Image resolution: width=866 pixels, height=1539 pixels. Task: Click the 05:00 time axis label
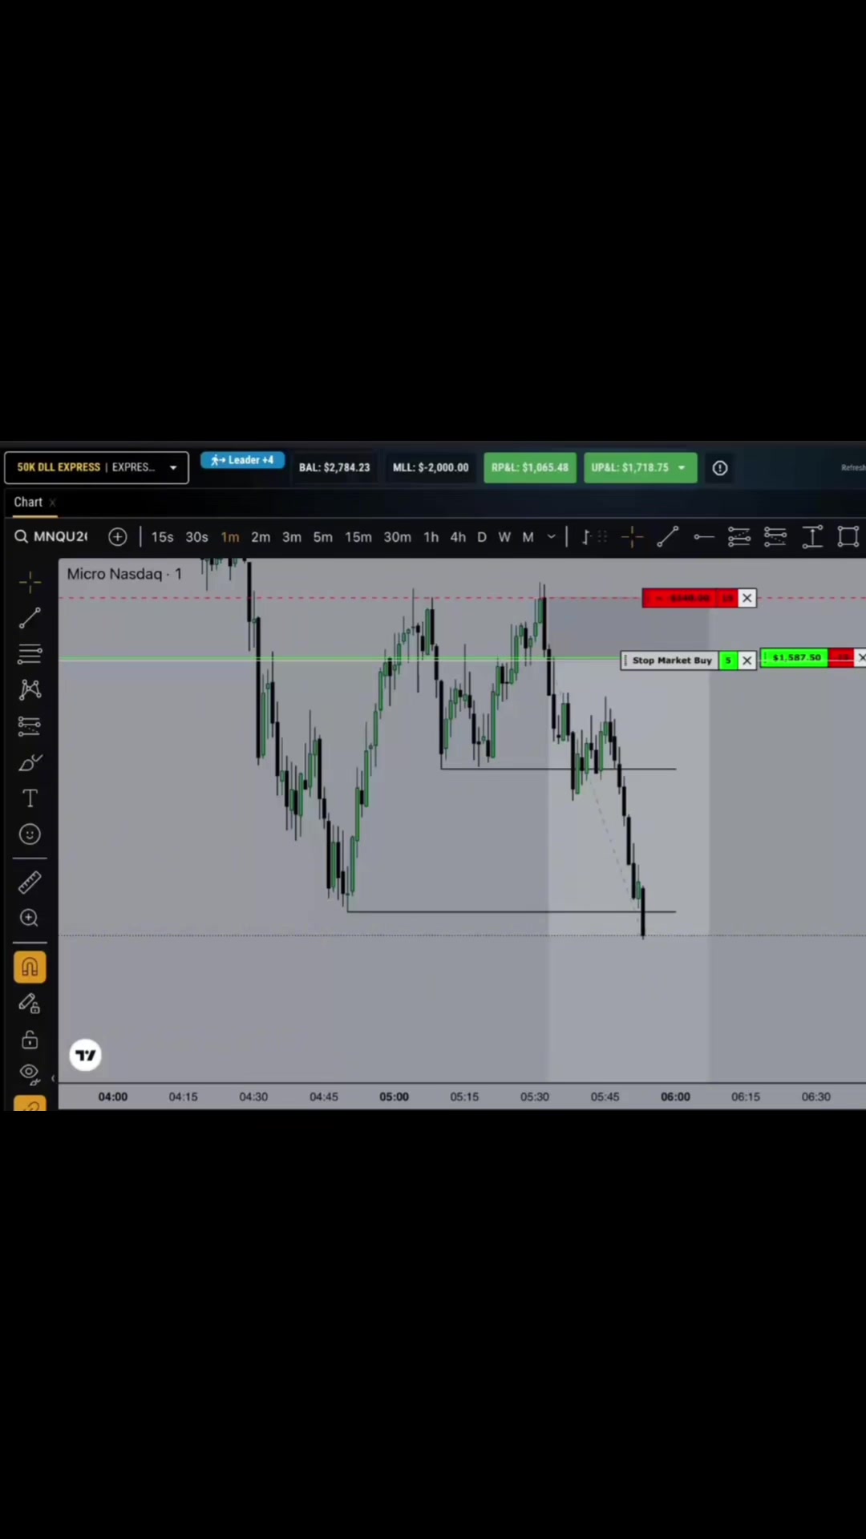point(394,1097)
